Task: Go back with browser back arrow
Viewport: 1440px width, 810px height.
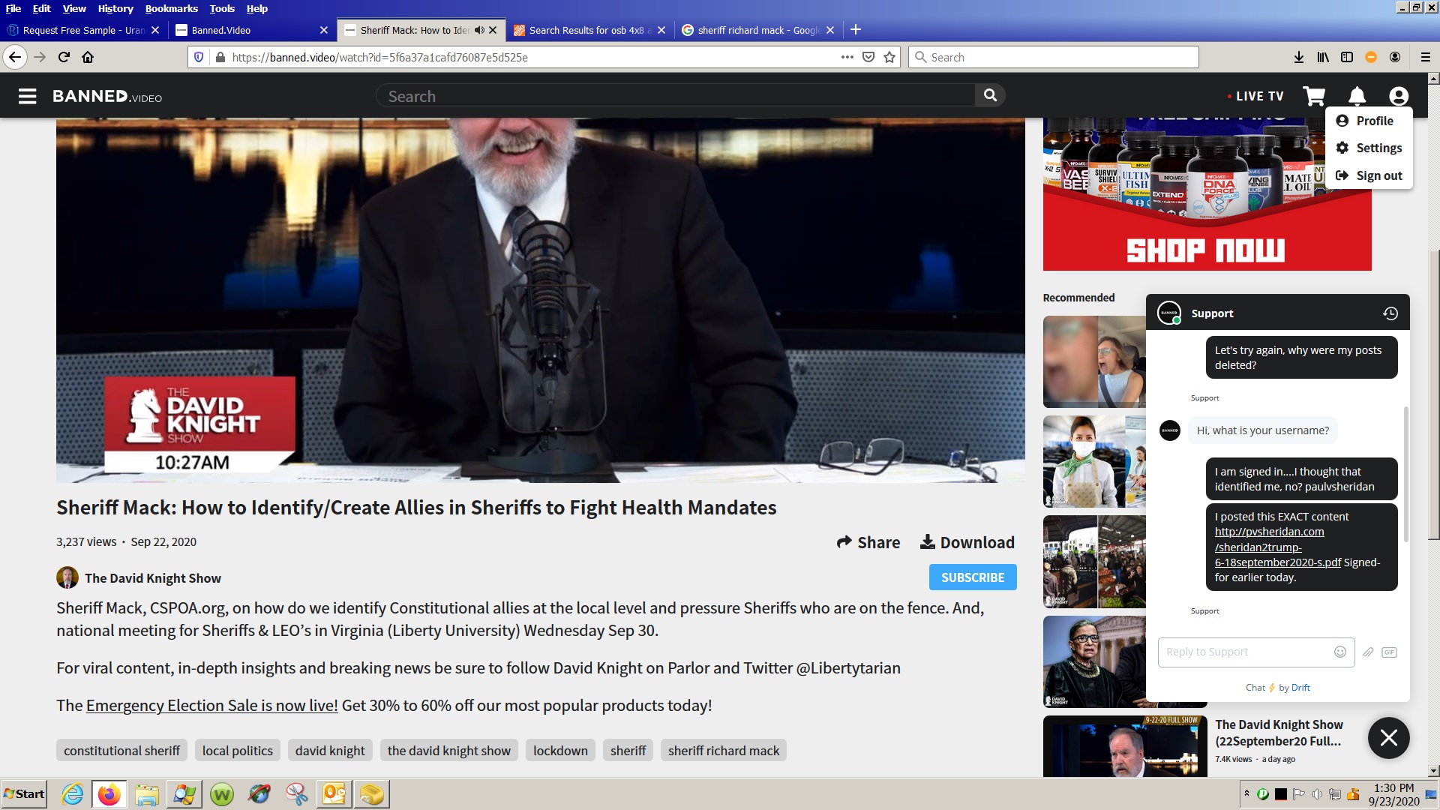Action: coord(15,57)
